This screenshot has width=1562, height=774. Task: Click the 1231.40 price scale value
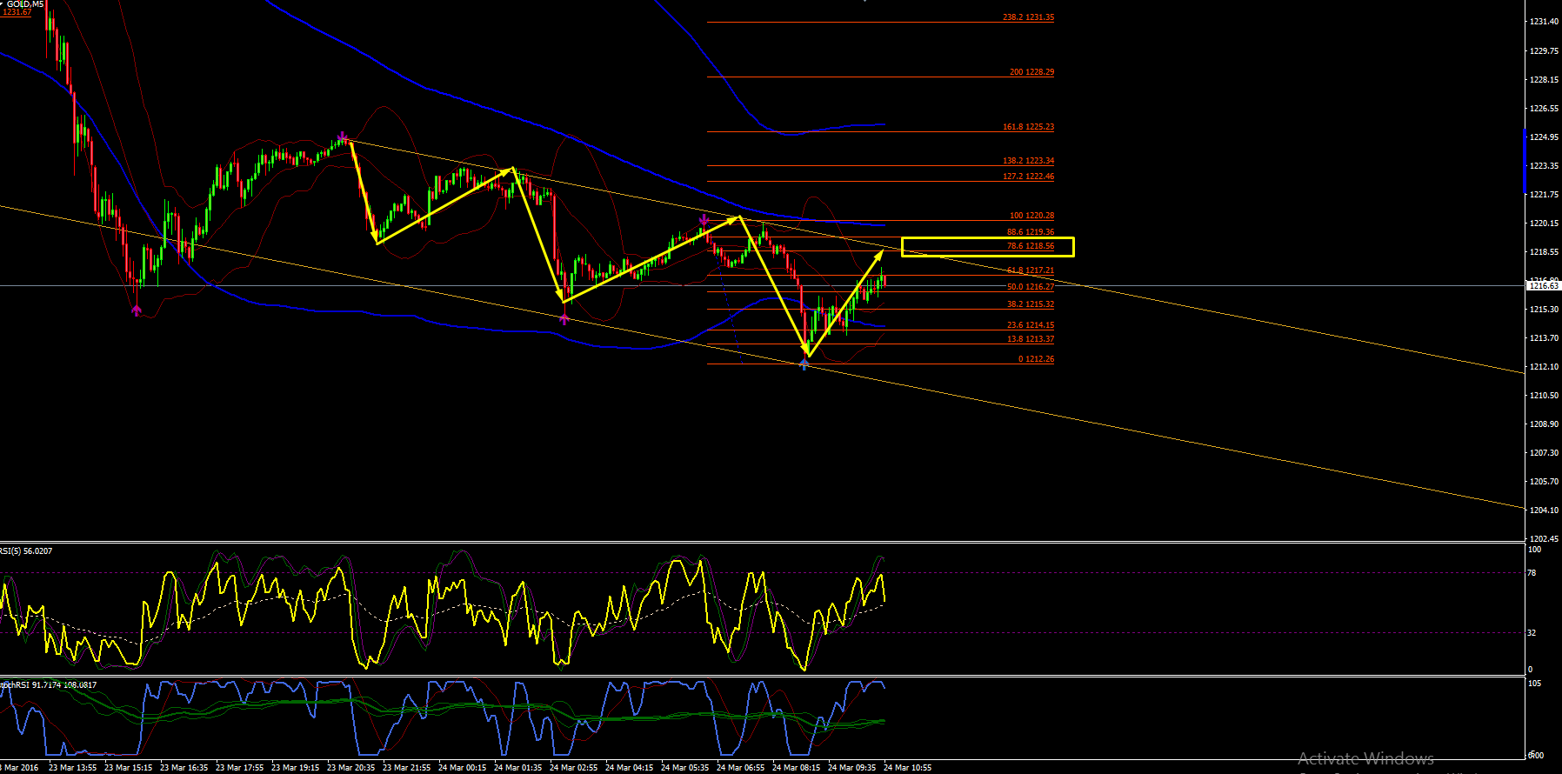click(1544, 22)
